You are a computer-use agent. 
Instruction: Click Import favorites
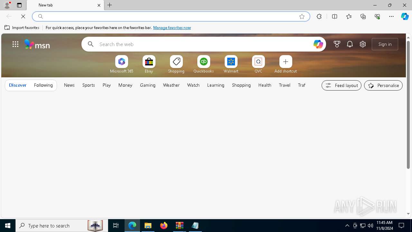click(x=22, y=28)
